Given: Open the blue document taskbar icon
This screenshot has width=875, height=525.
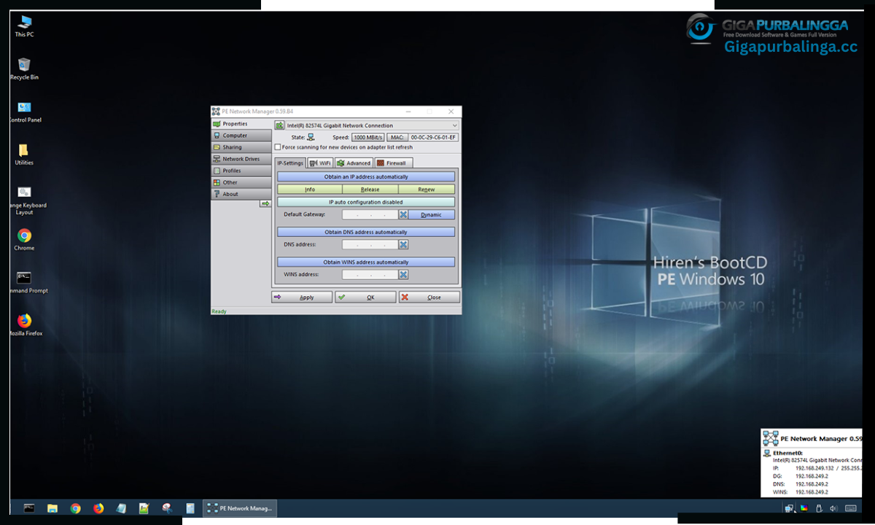Looking at the screenshot, I should pos(190,508).
